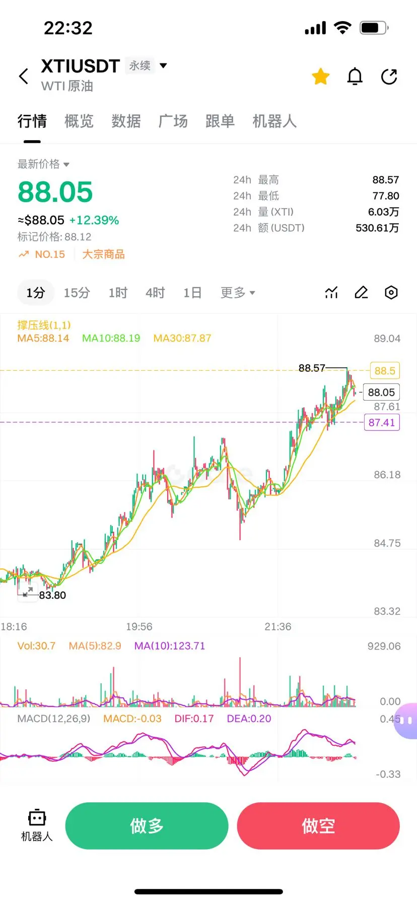Tap the 24h 最高 88.57 value

[386, 180]
